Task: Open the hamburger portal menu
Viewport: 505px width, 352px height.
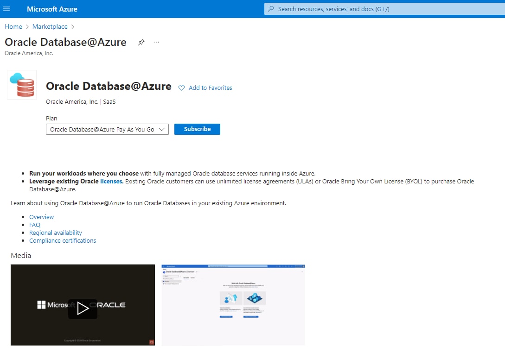Action: pyautogui.click(x=6, y=9)
